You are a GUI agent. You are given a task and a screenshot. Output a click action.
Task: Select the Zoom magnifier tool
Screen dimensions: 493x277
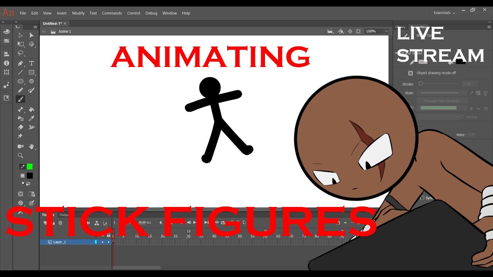pos(20,156)
